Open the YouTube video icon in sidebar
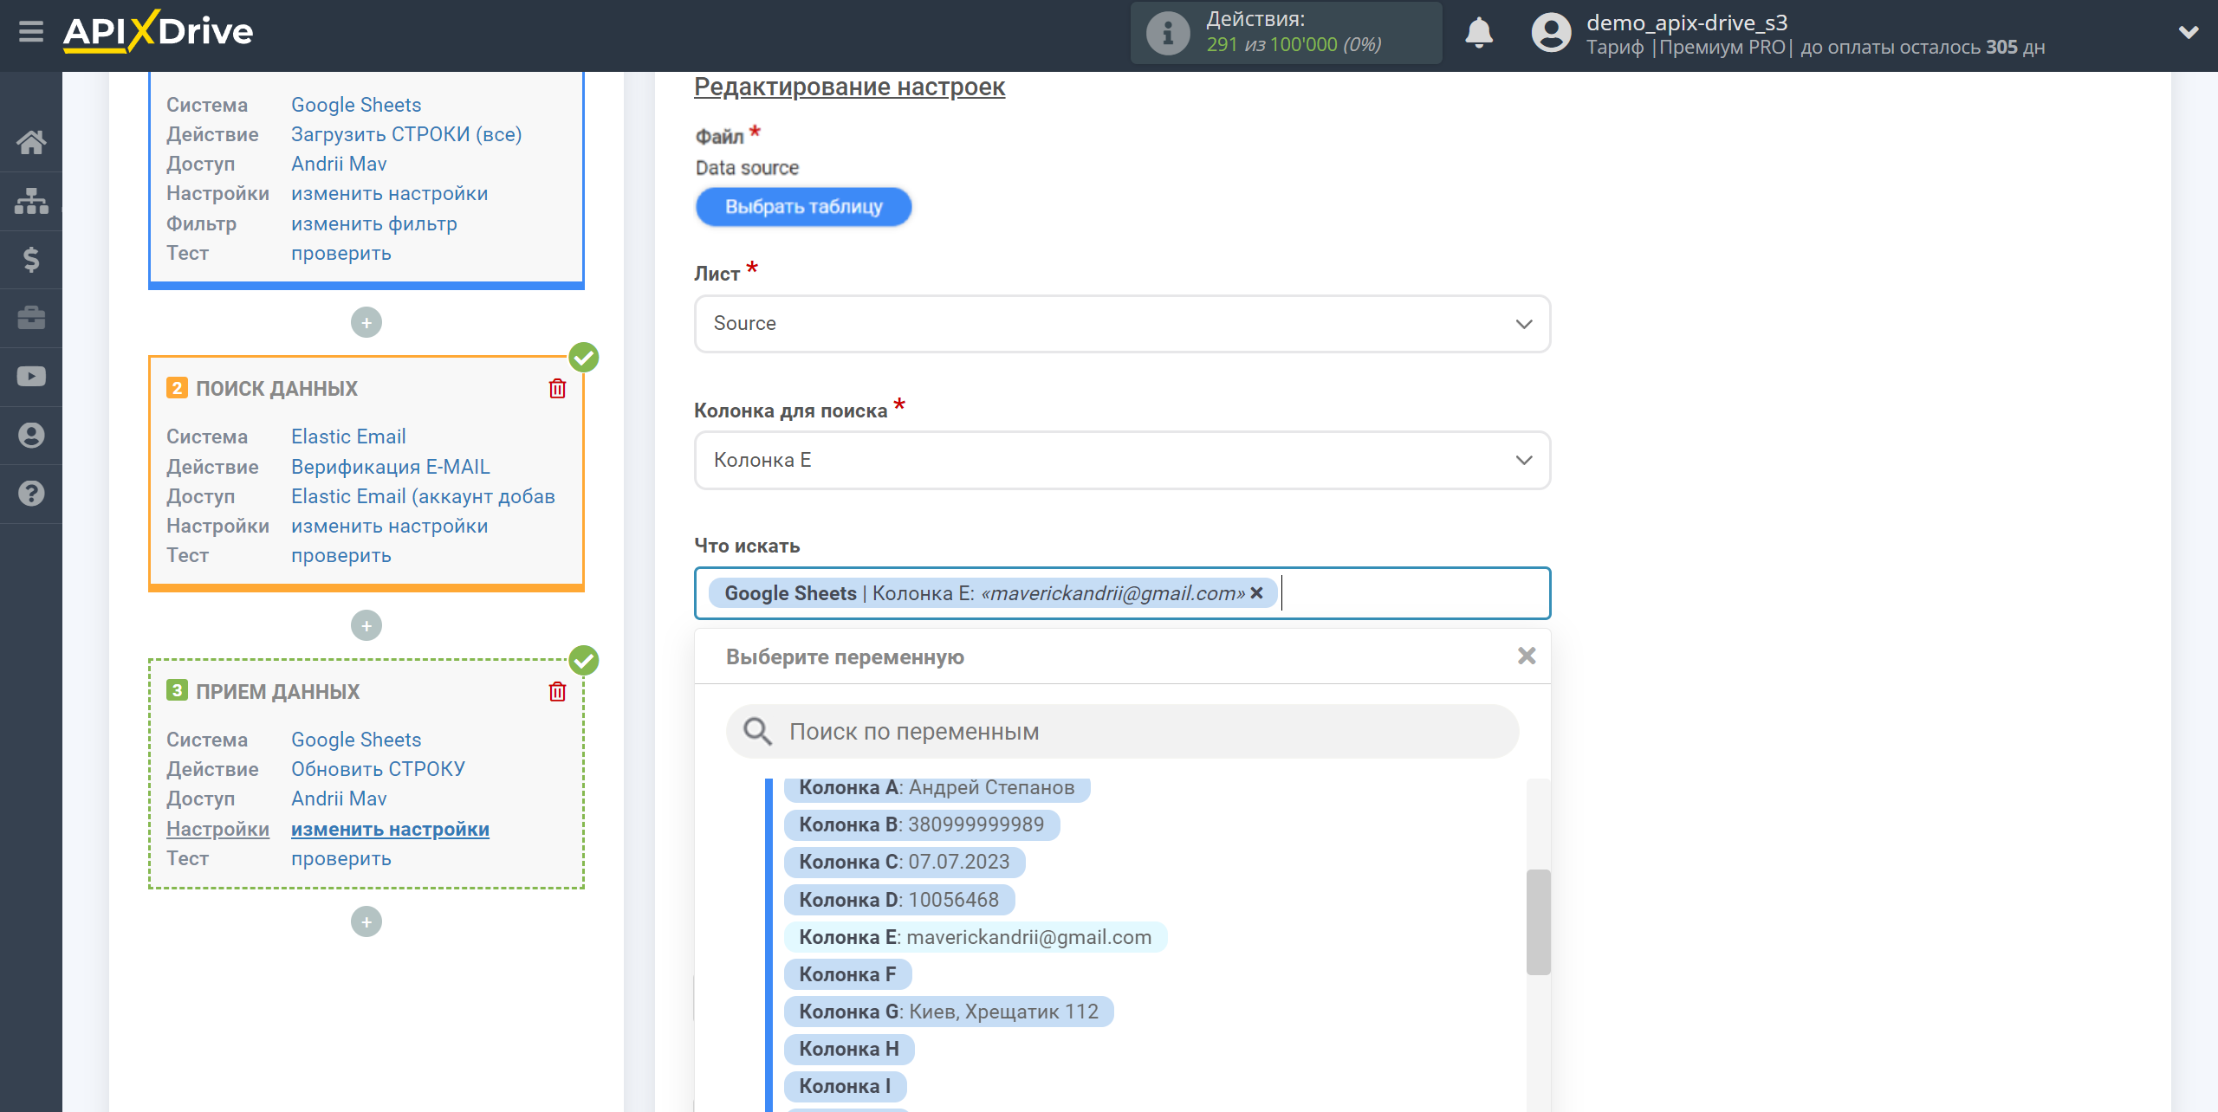 (31, 377)
